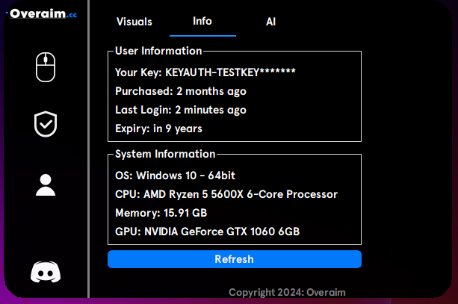Switch to the Visuals tab

134,22
